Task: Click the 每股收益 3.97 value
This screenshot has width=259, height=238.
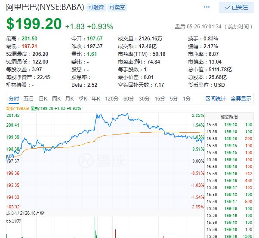Action: [x=37, y=70]
